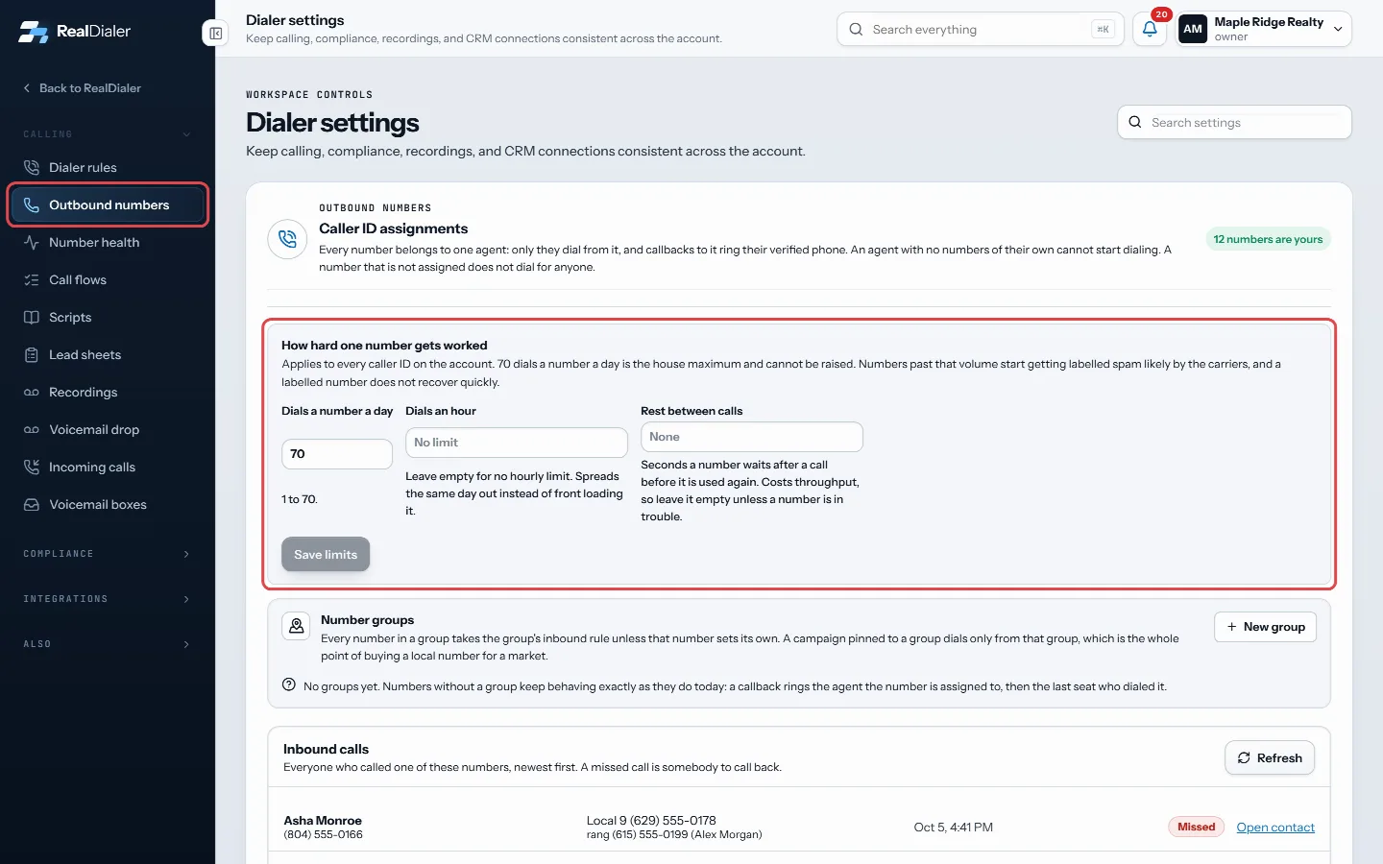Open the Scripts section
The image size is (1383, 864).
(x=107, y=317)
